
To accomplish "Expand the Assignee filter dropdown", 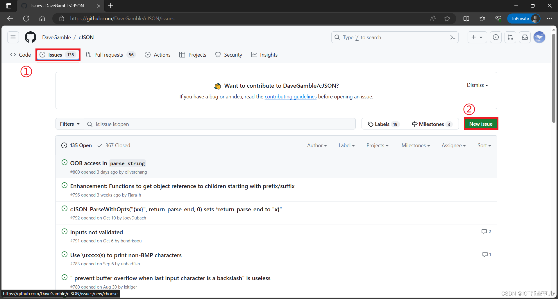I will 454,145.
